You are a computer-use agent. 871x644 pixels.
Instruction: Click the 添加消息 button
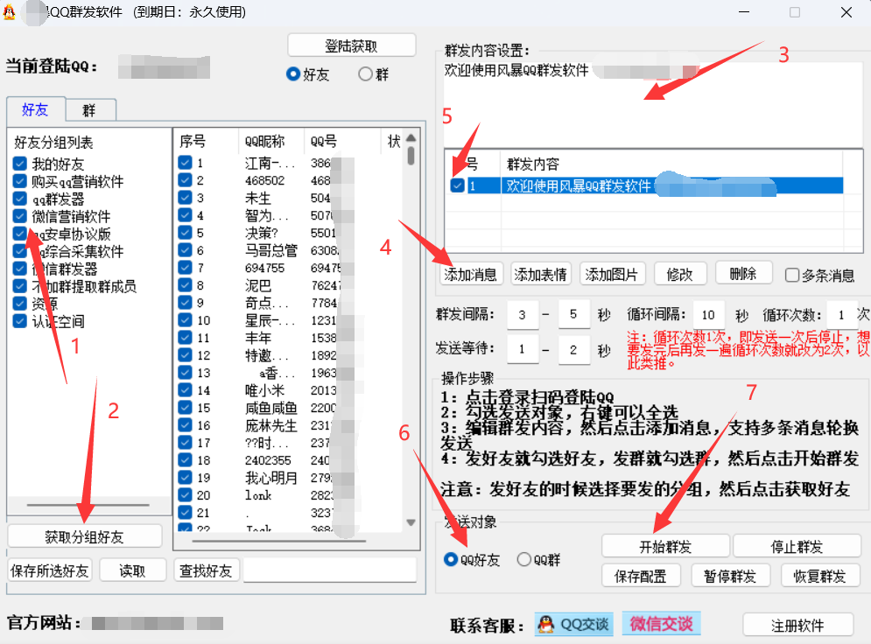click(x=470, y=274)
